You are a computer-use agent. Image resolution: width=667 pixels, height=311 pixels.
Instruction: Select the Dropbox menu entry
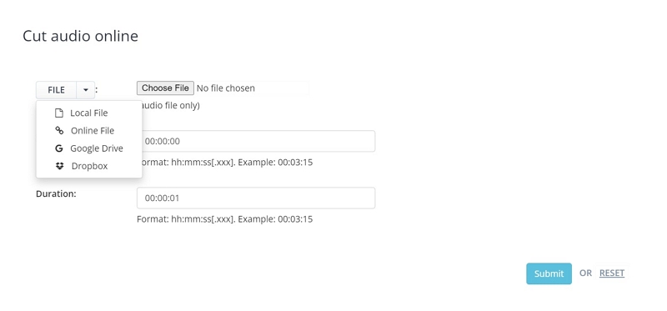click(89, 166)
